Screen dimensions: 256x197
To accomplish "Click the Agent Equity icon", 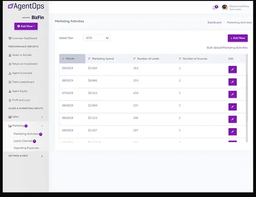I will pyautogui.click(x=10, y=91).
